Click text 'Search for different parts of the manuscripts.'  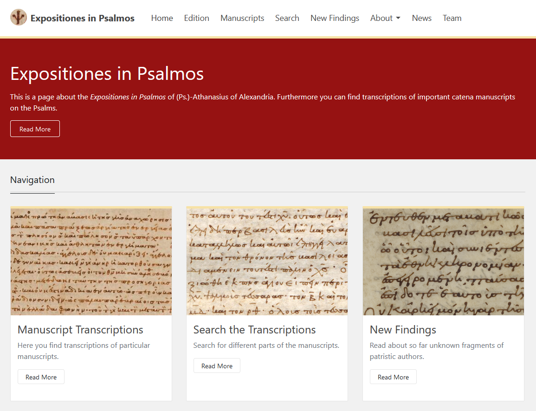point(266,346)
